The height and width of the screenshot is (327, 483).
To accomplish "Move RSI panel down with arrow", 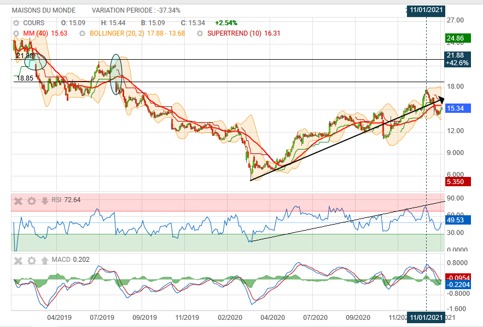I will pos(45,200).
